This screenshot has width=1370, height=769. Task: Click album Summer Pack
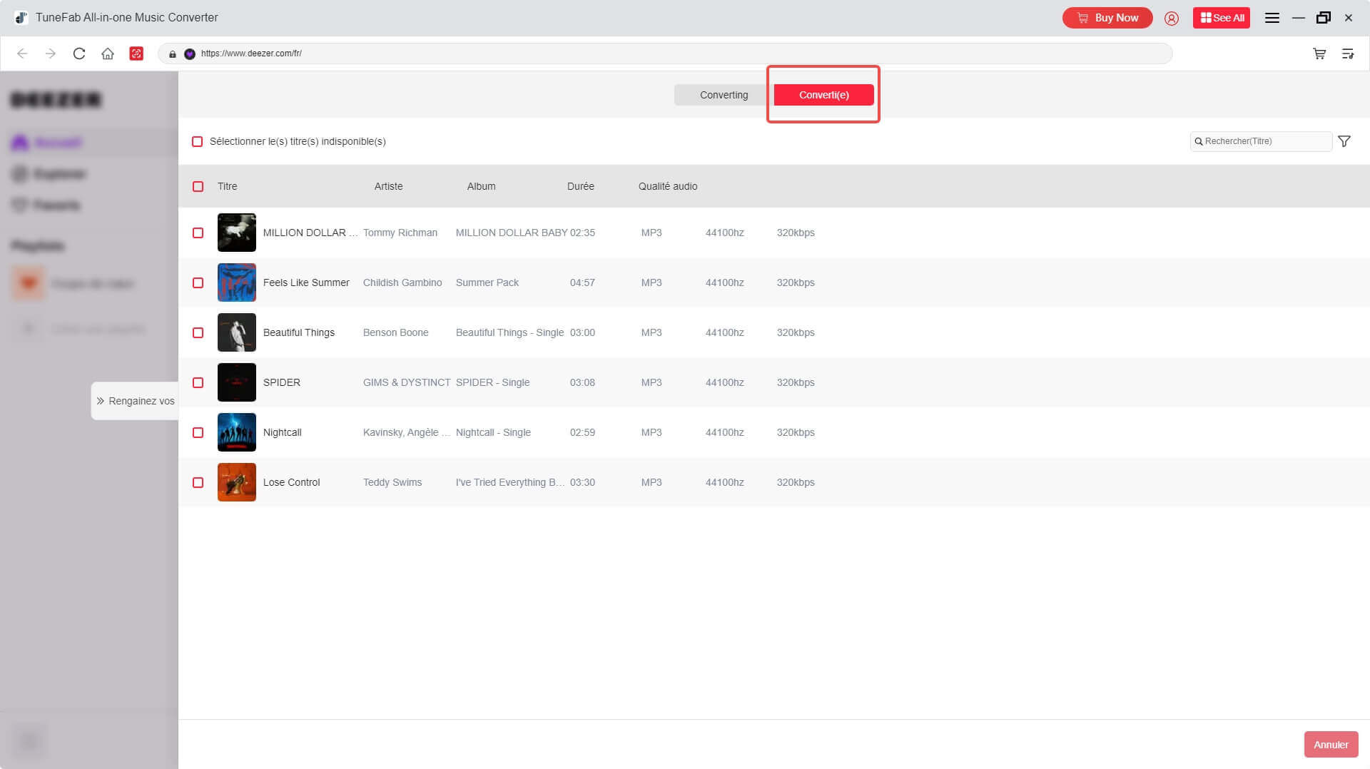(x=487, y=282)
